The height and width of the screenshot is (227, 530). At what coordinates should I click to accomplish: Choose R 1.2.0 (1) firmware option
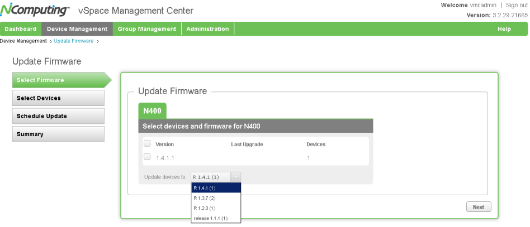pyautogui.click(x=216, y=208)
